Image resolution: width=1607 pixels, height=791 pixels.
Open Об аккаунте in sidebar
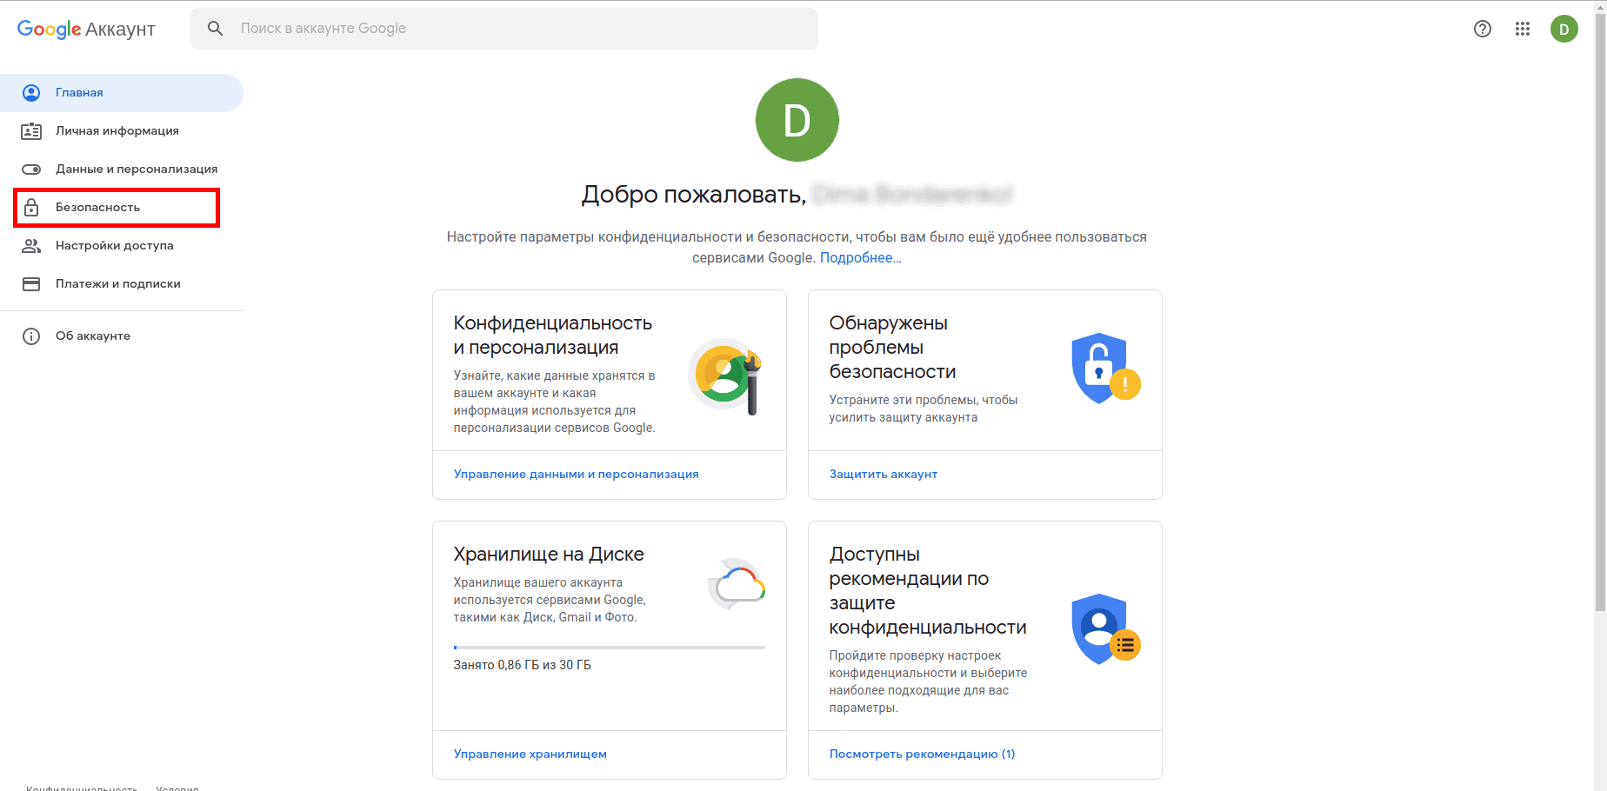(x=92, y=336)
